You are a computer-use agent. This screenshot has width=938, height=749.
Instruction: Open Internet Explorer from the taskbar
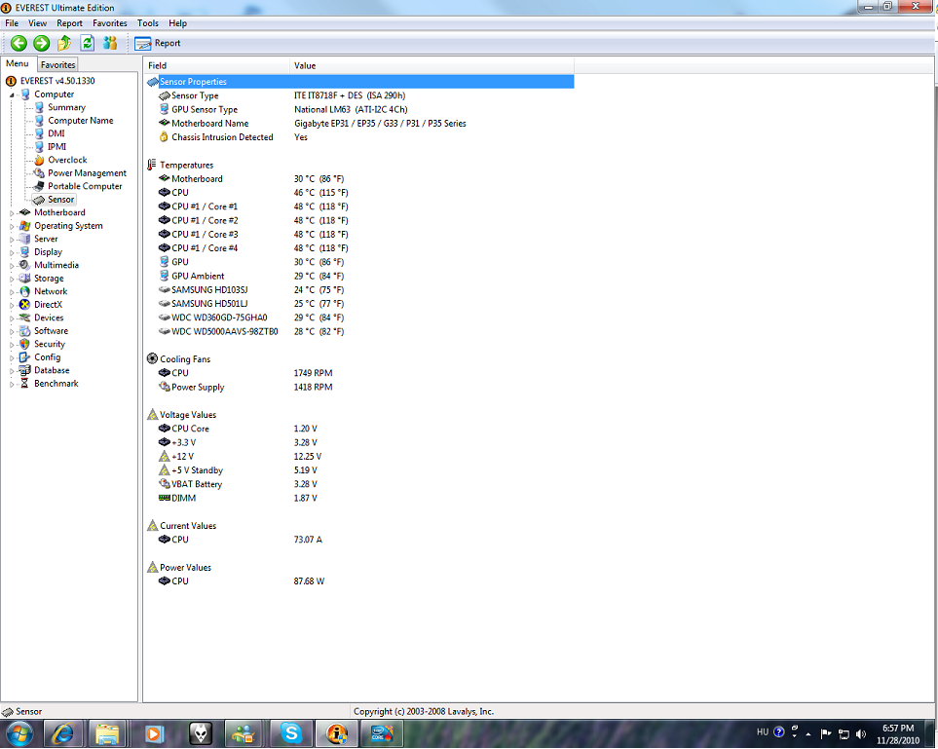pos(62,733)
